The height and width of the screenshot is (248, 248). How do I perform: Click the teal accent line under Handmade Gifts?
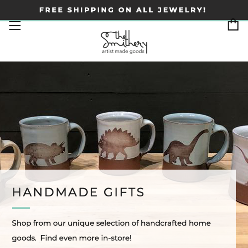[x=21, y=208]
